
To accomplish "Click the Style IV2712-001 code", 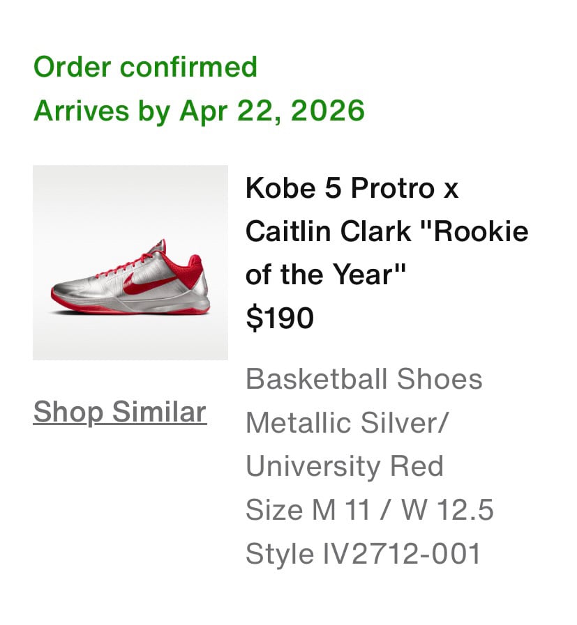I will tap(363, 553).
